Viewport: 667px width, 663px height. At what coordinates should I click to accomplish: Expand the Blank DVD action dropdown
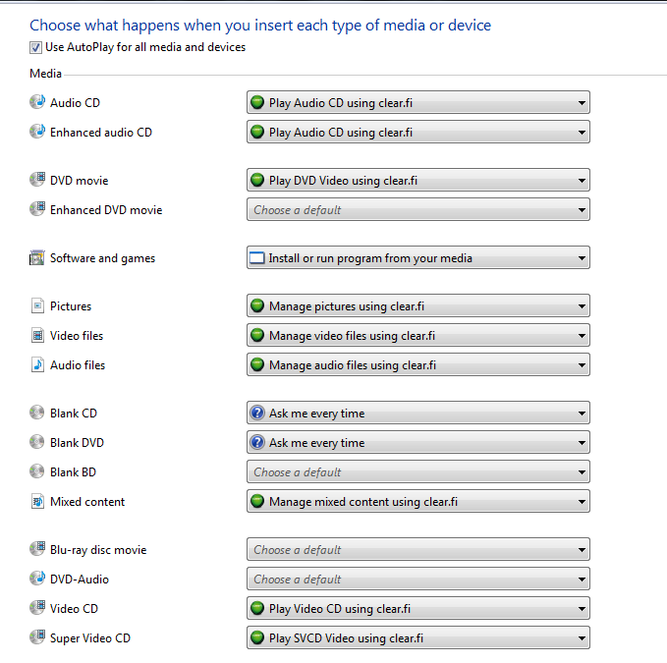417,442
